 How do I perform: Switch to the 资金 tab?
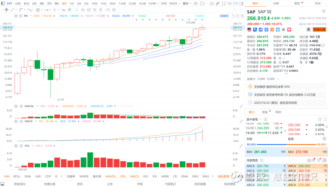pyautogui.click(x=265, y=112)
